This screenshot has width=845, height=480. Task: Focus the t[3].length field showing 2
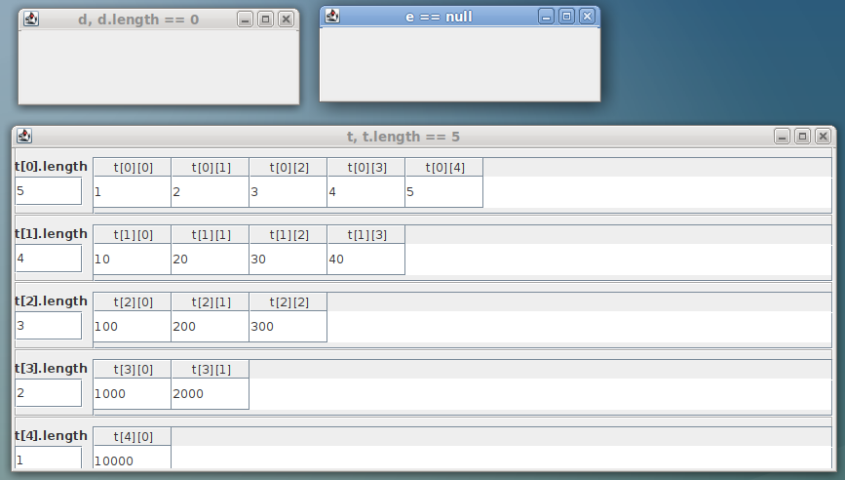point(49,393)
